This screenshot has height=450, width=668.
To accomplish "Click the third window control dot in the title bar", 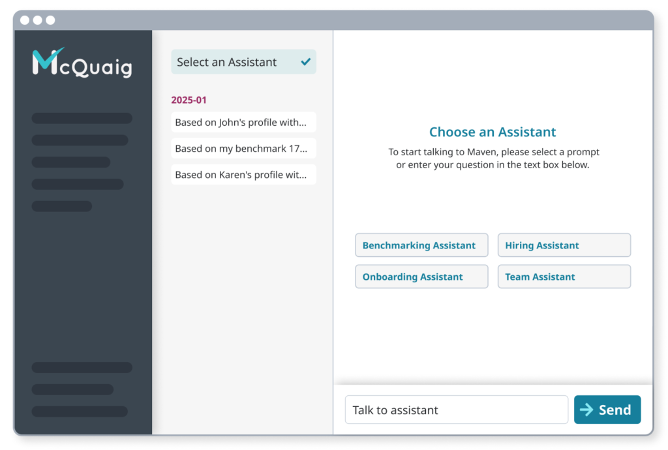I will coord(50,20).
